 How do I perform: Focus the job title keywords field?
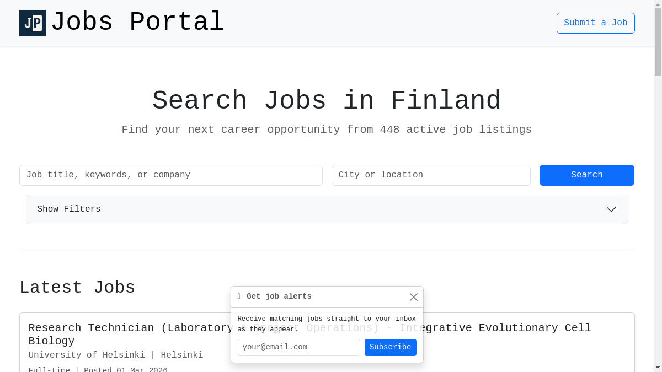(x=171, y=175)
